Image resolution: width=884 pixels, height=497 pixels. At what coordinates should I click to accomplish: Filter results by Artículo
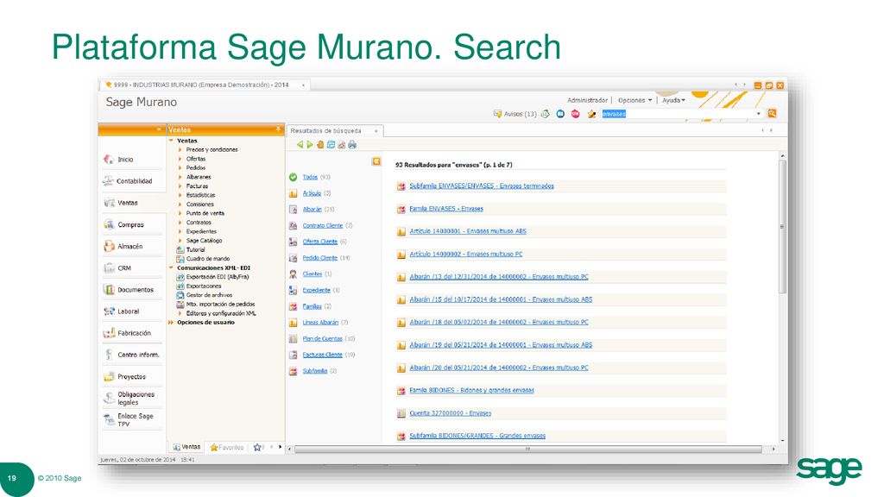coord(312,193)
